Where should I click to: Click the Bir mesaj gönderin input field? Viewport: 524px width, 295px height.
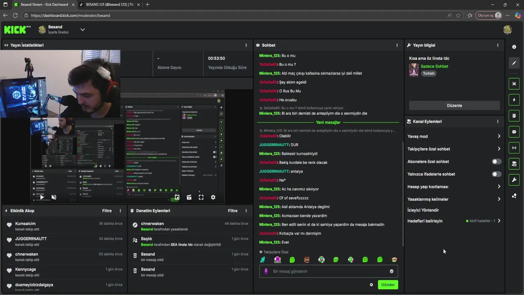point(328,271)
